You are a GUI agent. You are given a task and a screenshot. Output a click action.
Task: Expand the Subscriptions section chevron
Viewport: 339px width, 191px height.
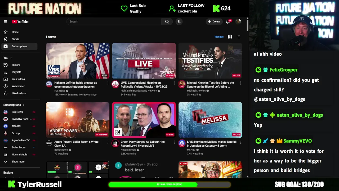tap(24, 105)
